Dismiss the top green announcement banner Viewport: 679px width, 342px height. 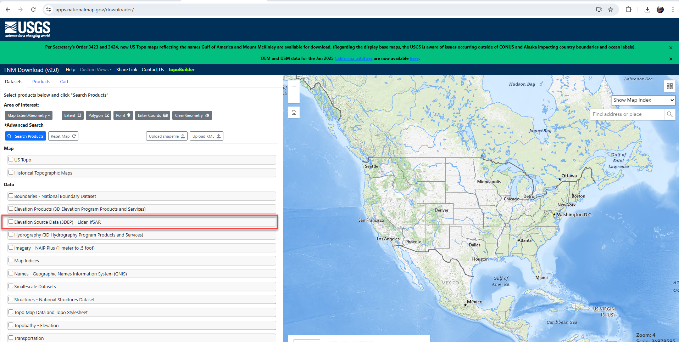point(670,47)
